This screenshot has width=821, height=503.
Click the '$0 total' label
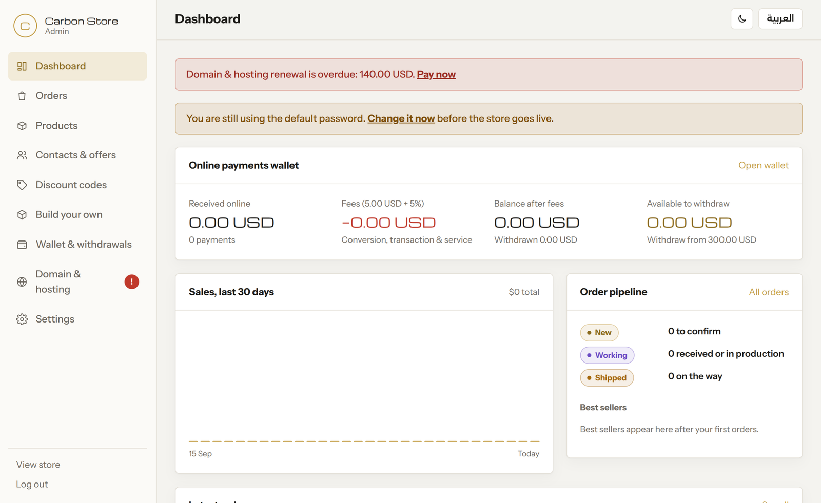[x=524, y=292]
